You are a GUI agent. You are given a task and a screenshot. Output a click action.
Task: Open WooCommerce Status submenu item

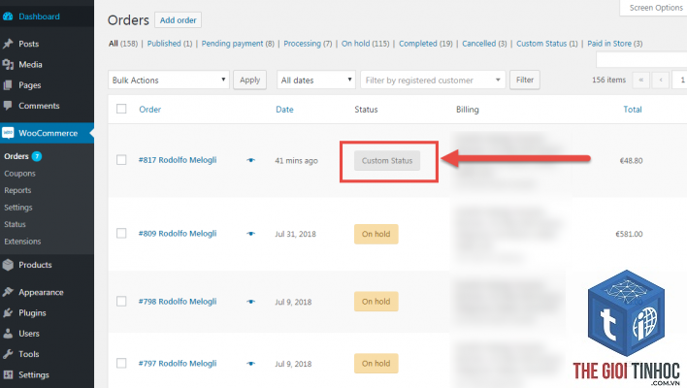[x=15, y=224]
